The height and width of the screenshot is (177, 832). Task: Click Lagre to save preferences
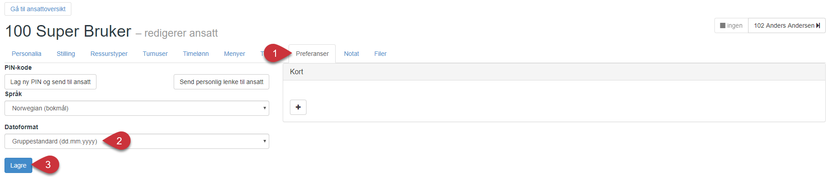coord(18,165)
